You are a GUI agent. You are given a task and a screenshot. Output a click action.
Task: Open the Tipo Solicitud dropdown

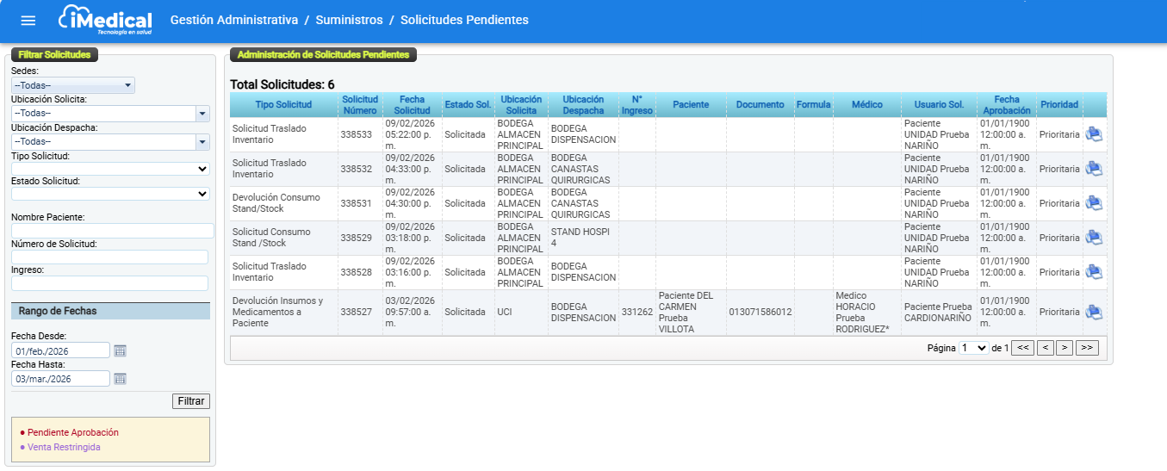point(110,170)
